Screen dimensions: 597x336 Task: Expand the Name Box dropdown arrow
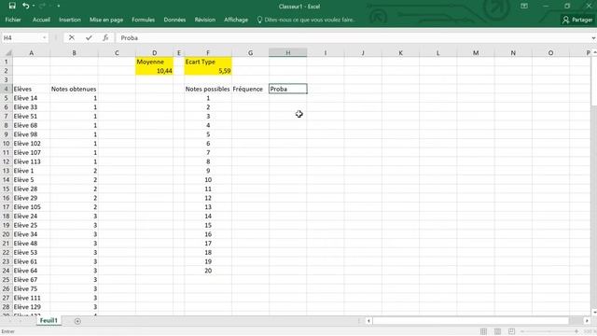coord(45,37)
